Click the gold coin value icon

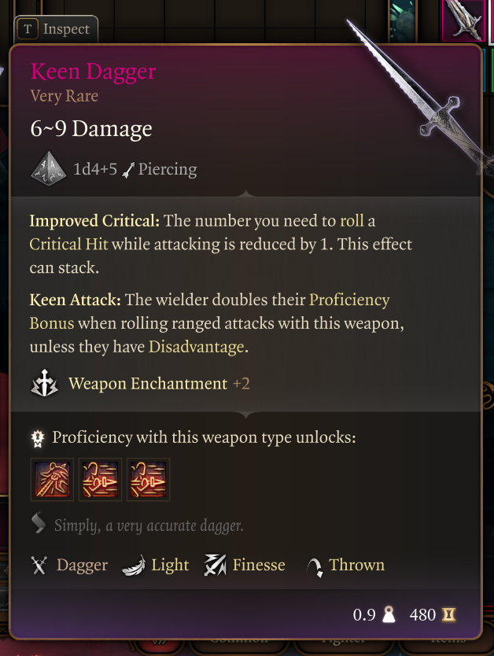point(448,614)
